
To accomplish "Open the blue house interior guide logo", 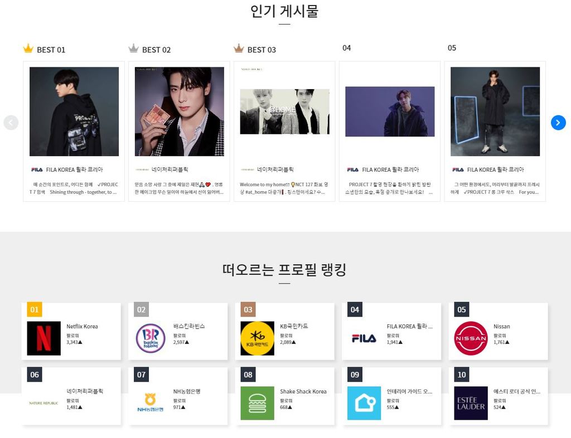I will click(x=364, y=403).
